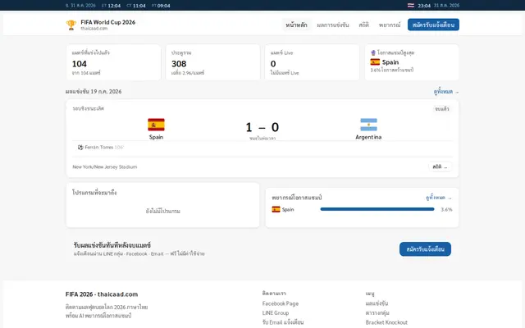Click the PT 09:04 time in top bar
The width and height of the screenshot is (525, 328).
(161, 6)
